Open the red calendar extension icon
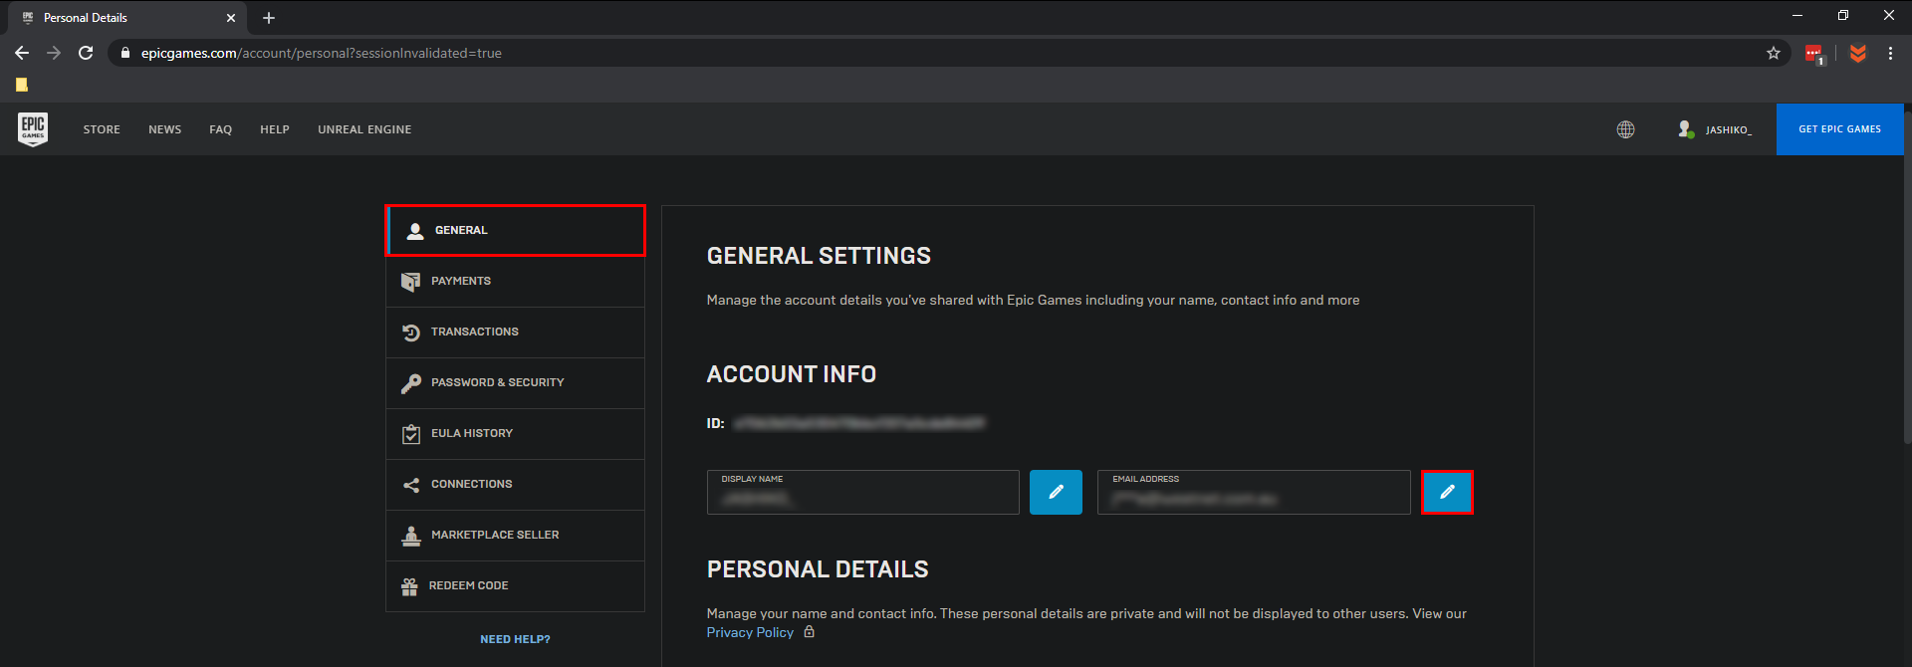The image size is (1912, 667). coord(1814,54)
